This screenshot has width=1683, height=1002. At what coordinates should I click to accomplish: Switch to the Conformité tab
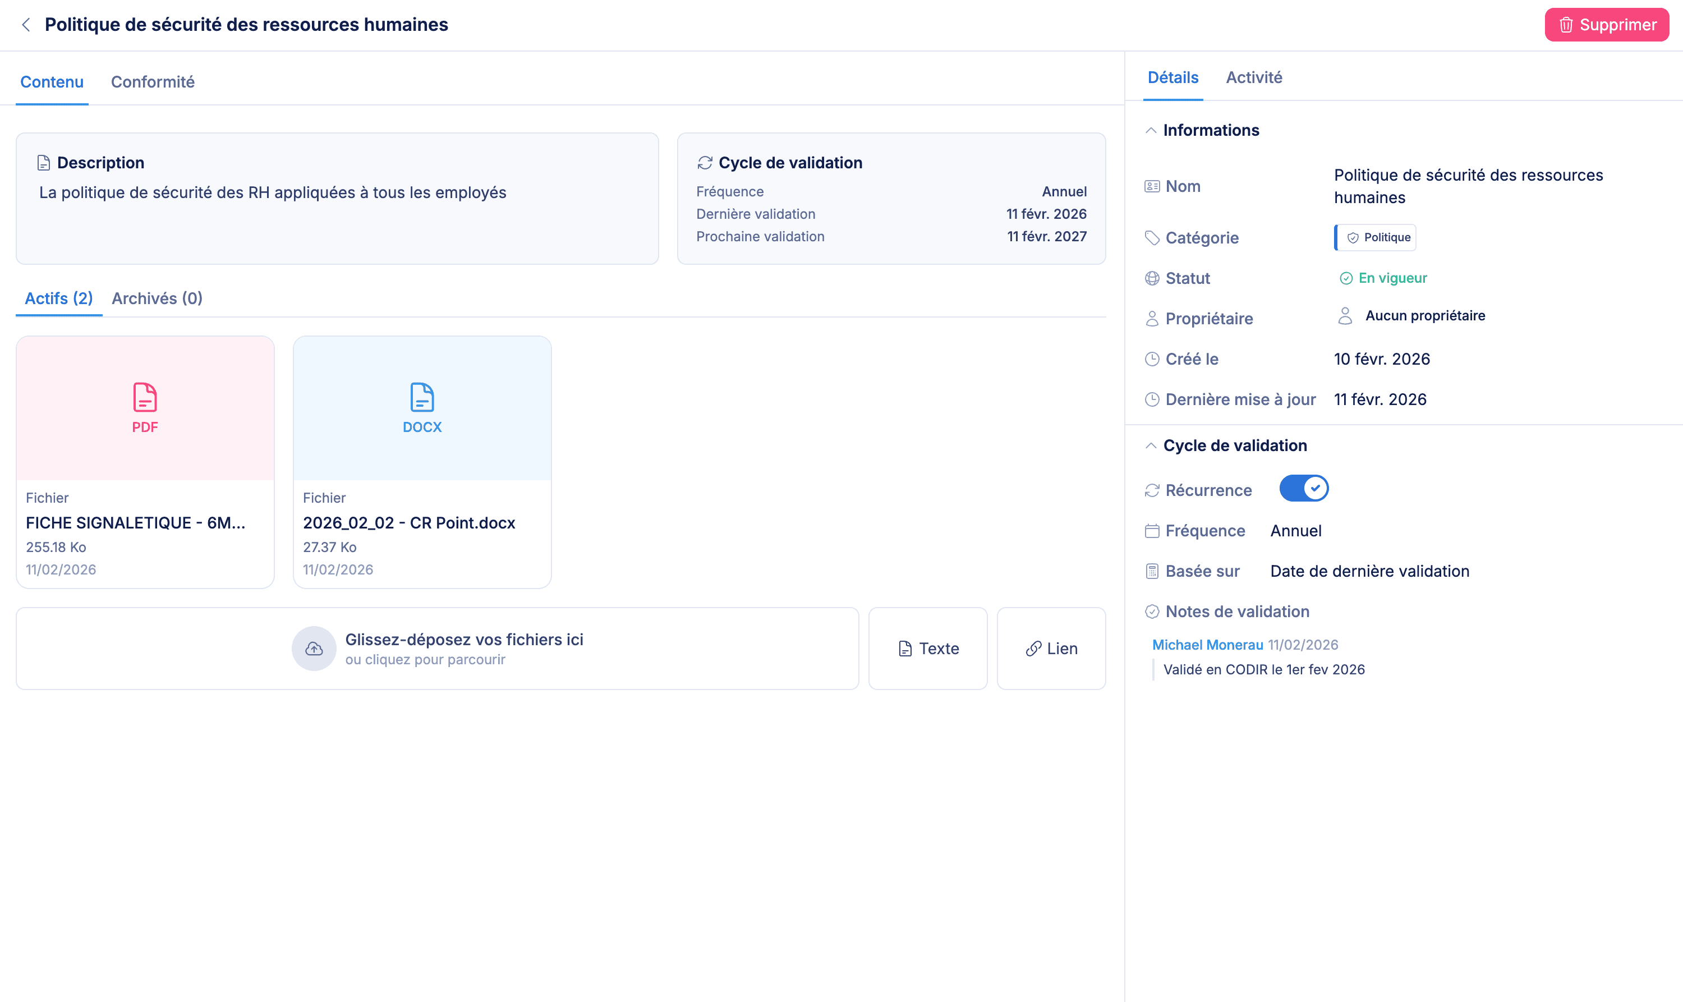[x=153, y=82]
